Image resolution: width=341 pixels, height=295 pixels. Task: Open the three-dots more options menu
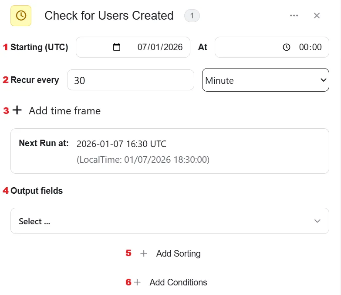(294, 15)
